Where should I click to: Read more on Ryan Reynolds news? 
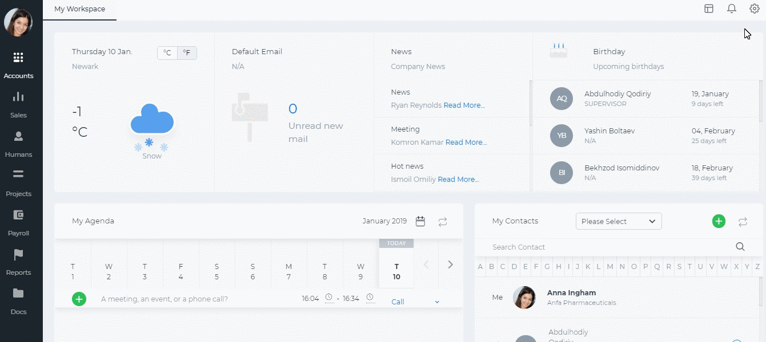coord(464,105)
